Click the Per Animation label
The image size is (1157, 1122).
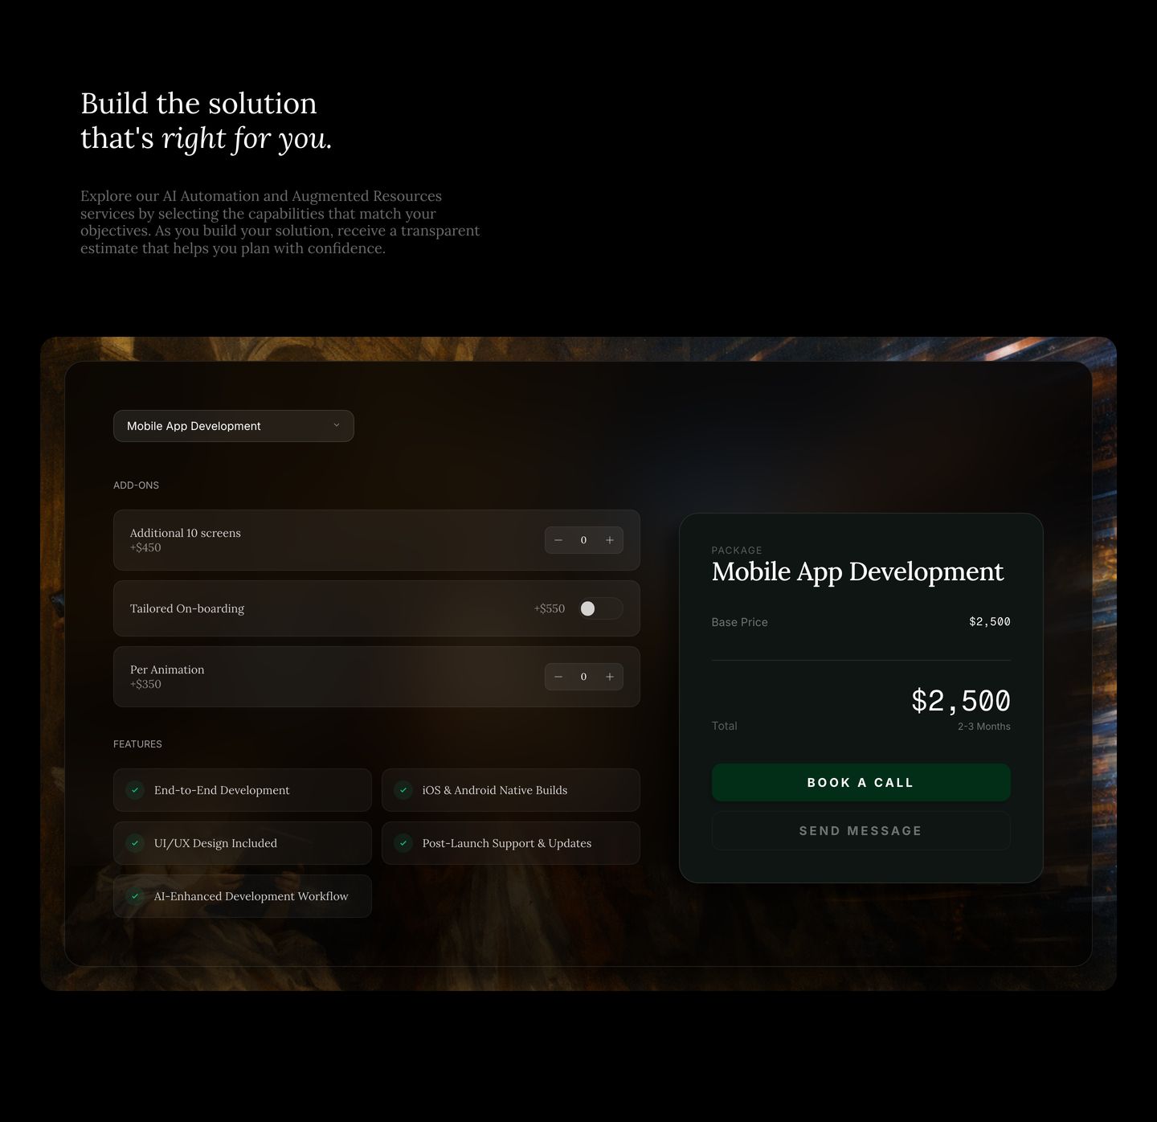click(167, 670)
